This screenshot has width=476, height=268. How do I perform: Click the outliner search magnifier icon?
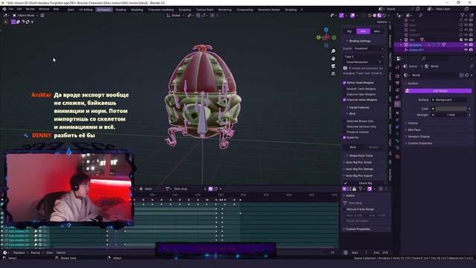click(x=420, y=15)
